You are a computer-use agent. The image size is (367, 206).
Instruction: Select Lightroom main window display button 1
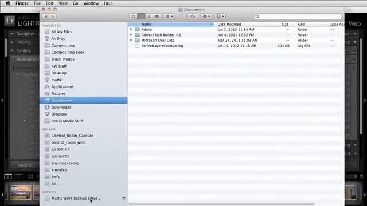click(8, 176)
